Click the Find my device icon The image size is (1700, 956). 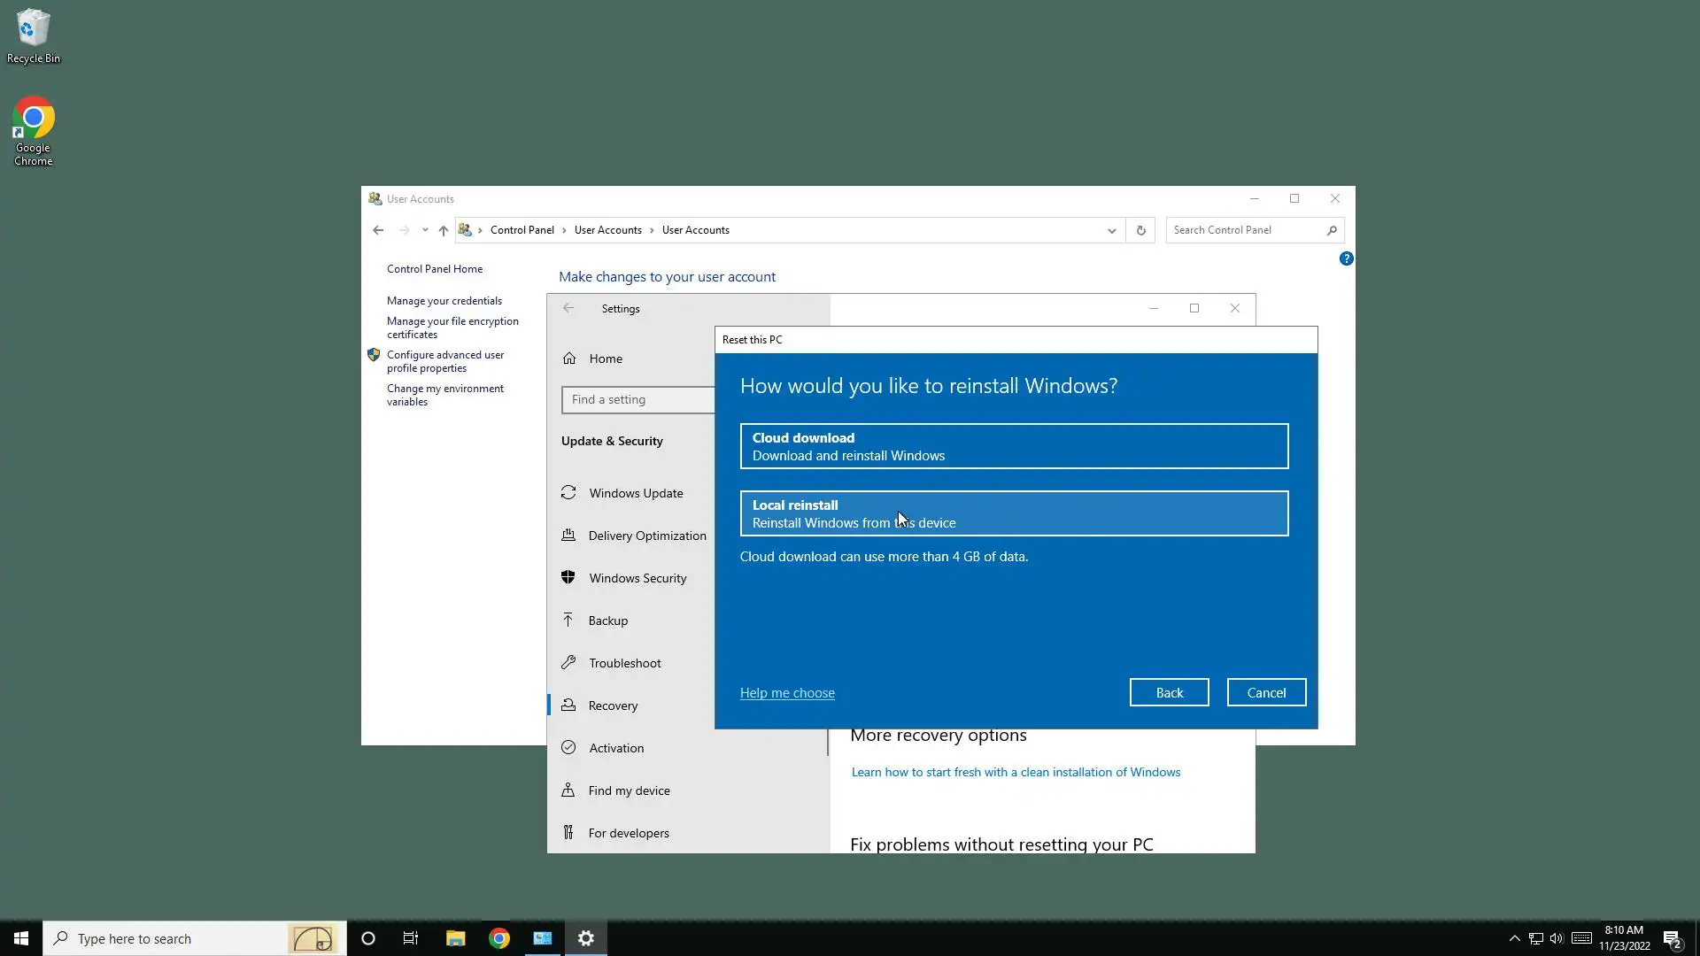568,790
